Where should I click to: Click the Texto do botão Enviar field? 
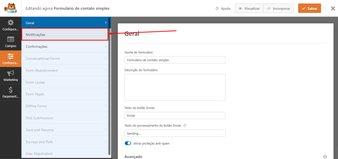(175, 115)
